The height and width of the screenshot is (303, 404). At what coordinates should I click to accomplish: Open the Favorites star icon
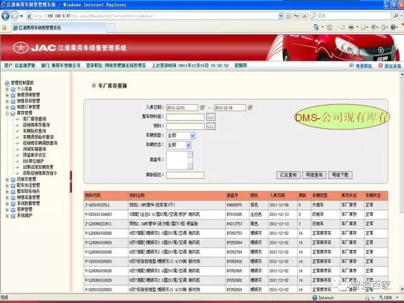pos(4,28)
